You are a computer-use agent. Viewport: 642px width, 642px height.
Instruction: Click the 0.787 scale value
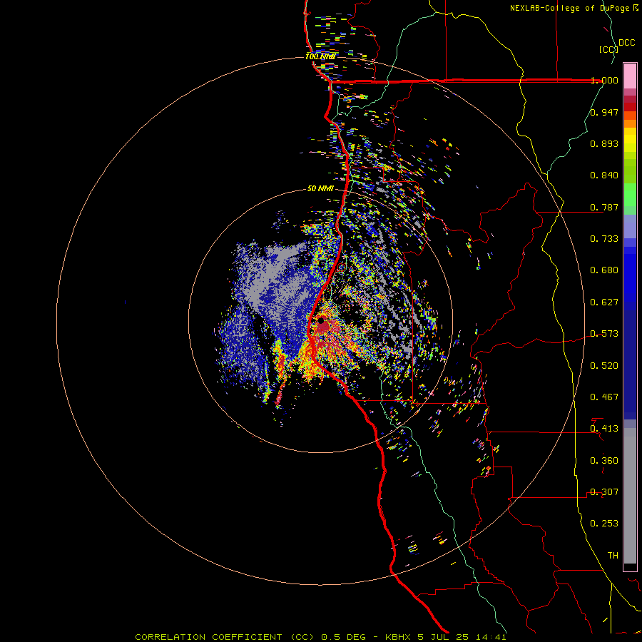(x=604, y=207)
